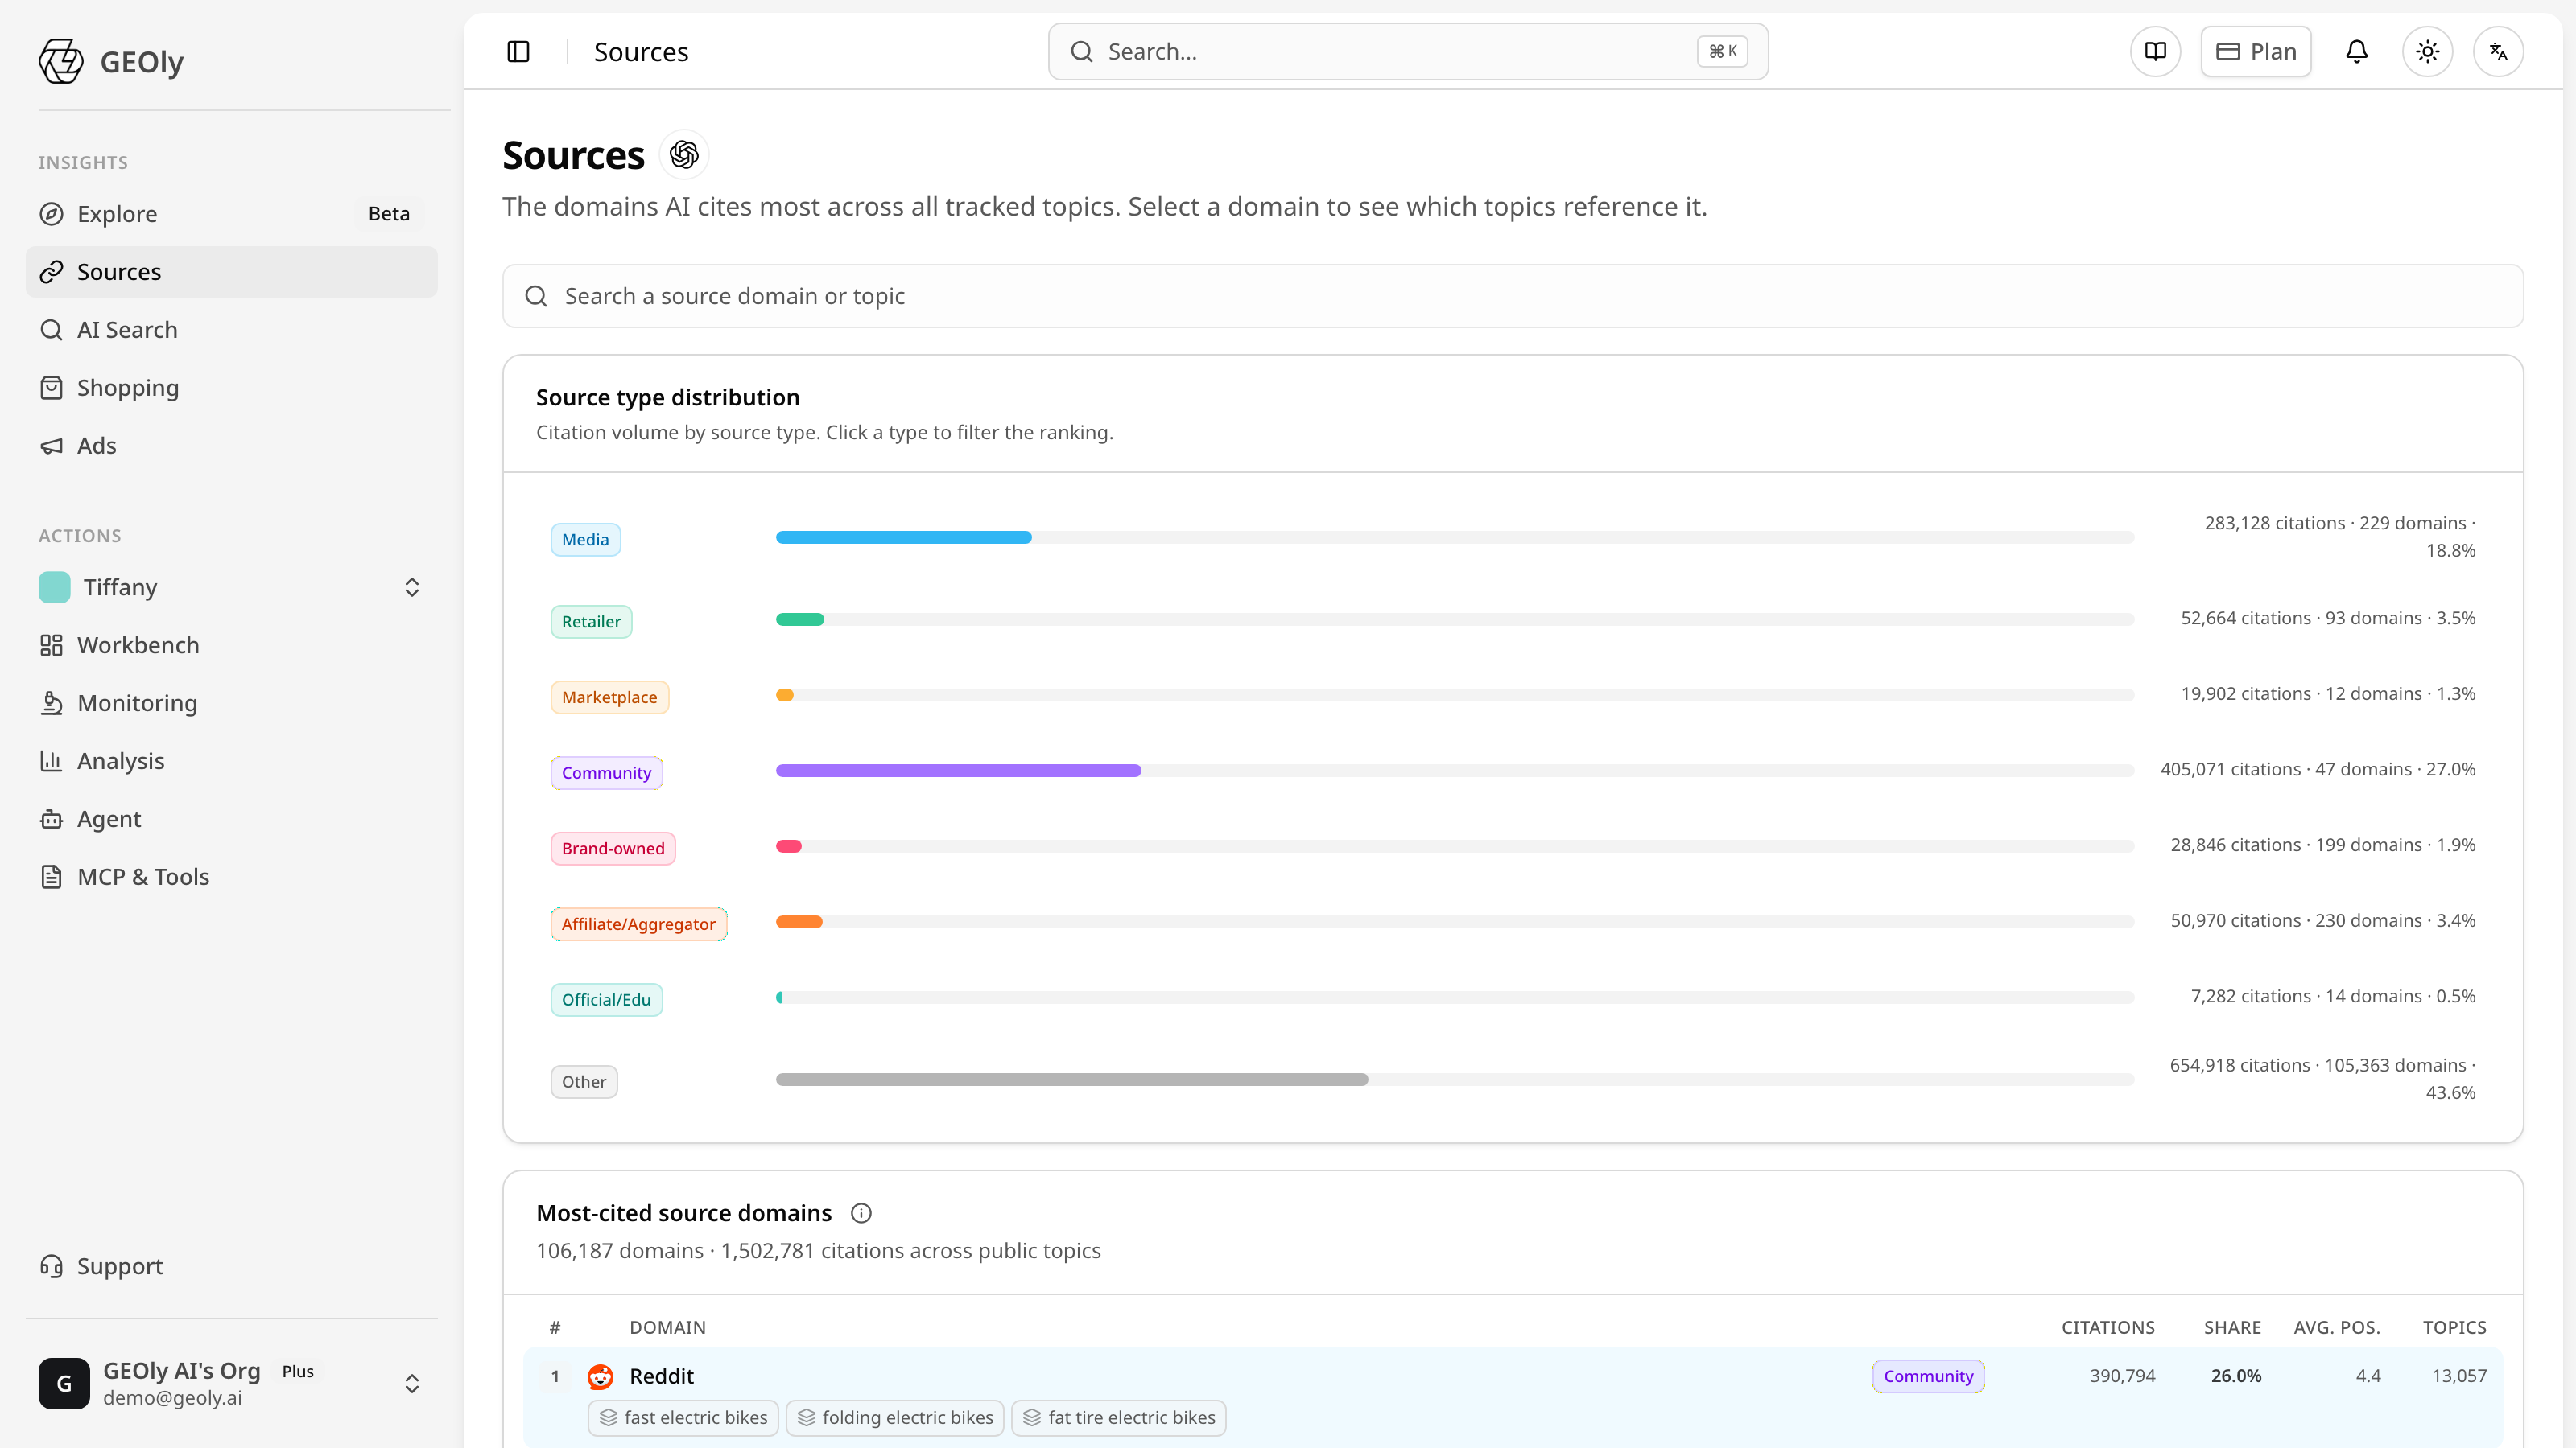Click the purple Community citation bar
The width and height of the screenshot is (2576, 1448).
(958, 771)
